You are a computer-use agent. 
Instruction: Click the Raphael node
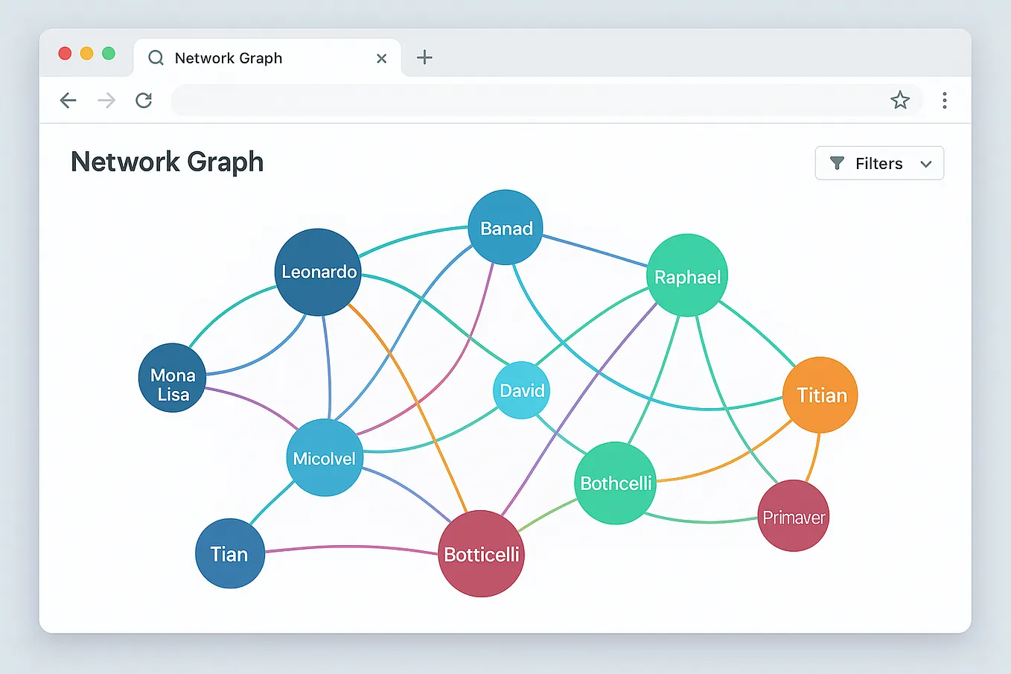(686, 276)
